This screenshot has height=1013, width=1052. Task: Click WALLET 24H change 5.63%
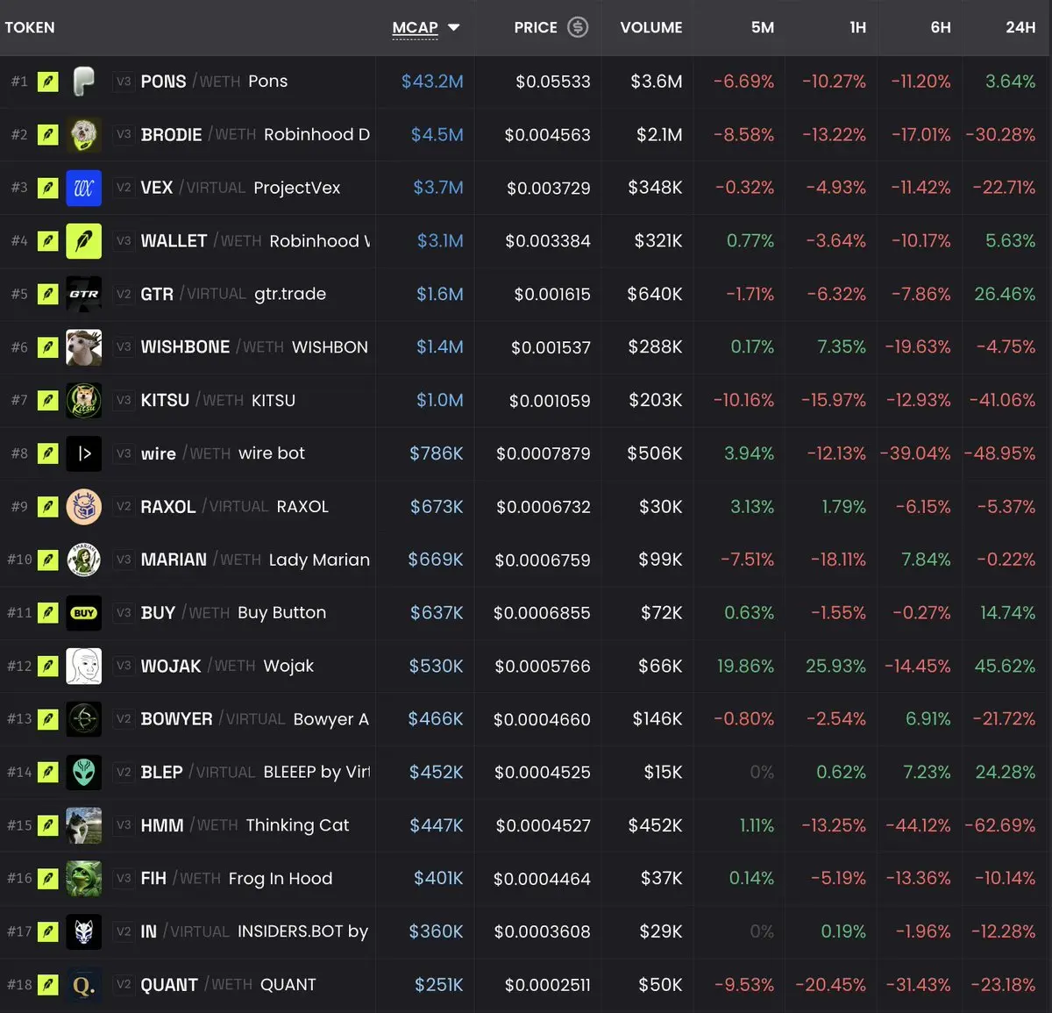click(1010, 240)
